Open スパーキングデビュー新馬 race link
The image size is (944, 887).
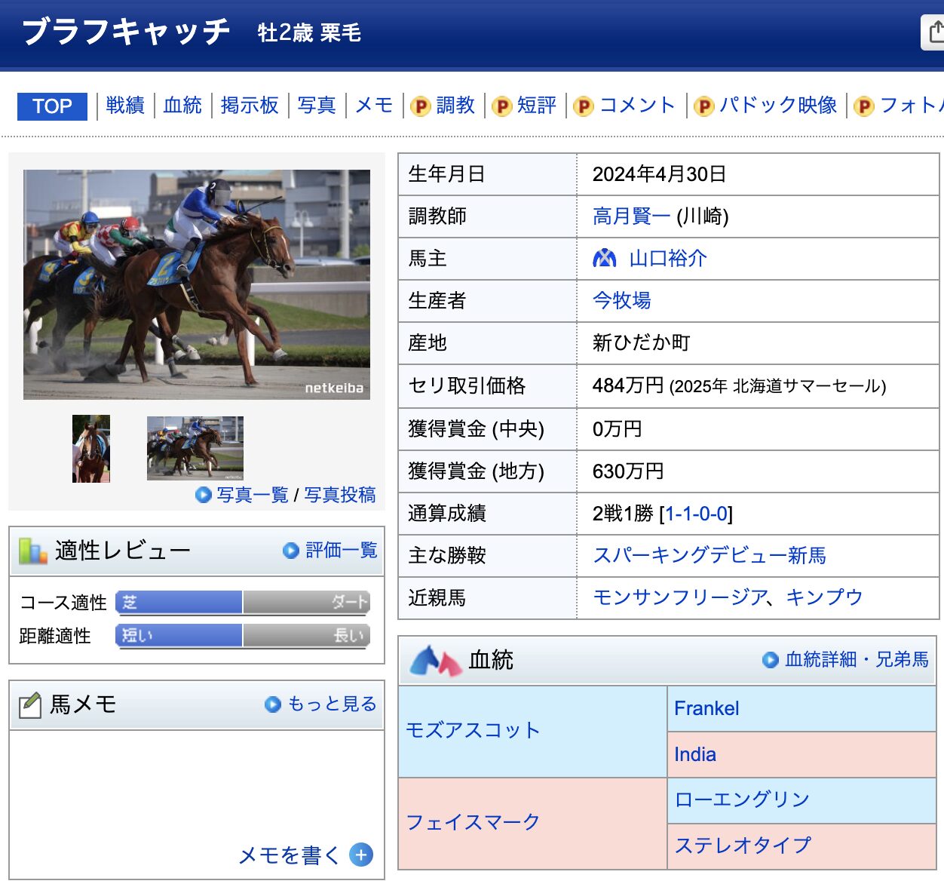[710, 555]
